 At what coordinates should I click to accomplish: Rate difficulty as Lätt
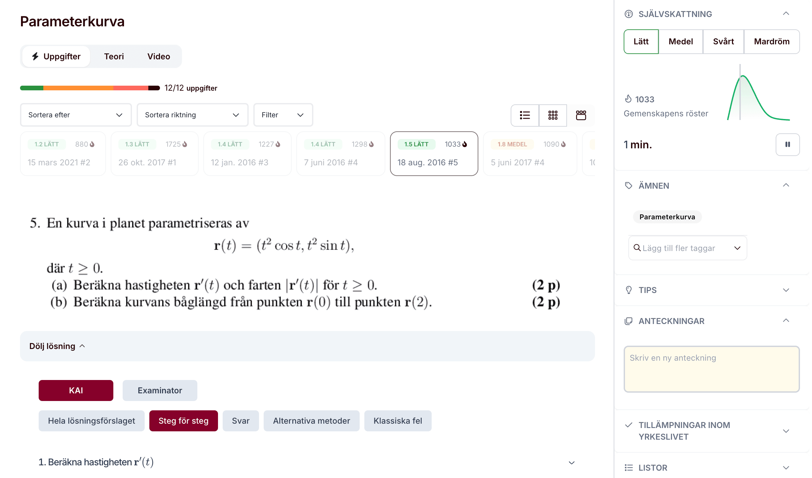pyautogui.click(x=641, y=42)
